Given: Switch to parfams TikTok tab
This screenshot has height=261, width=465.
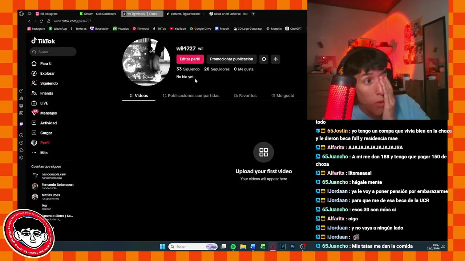Looking at the screenshot, I should [x=185, y=14].
